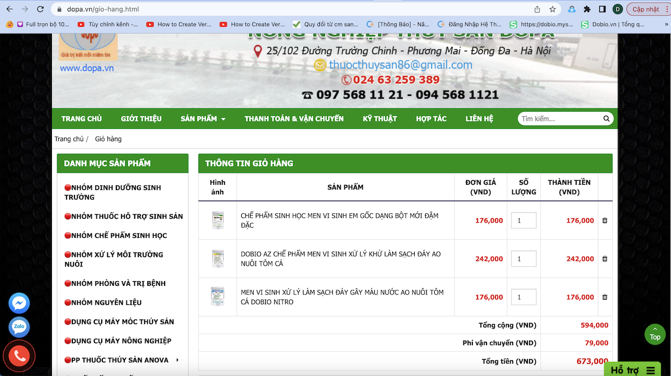The width and height of the screenshot is (671, 376).
Task: Open the Hỗ trợ support menu icon
Action: (x=651, y=370)
